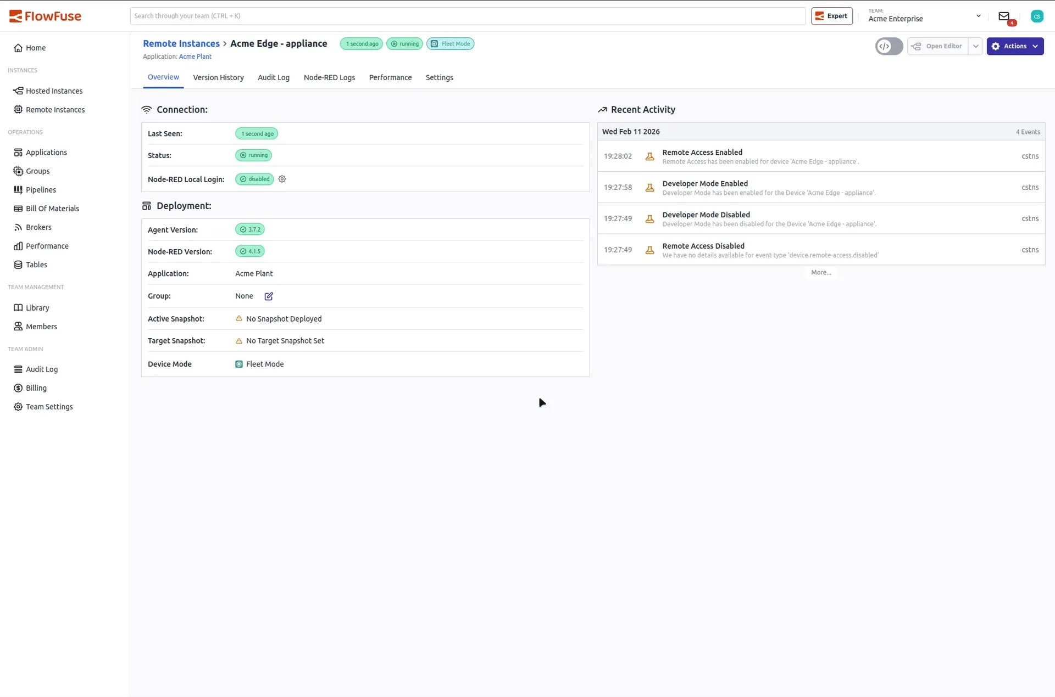Open the Open Editor split-button chevron

pos(975,46)
